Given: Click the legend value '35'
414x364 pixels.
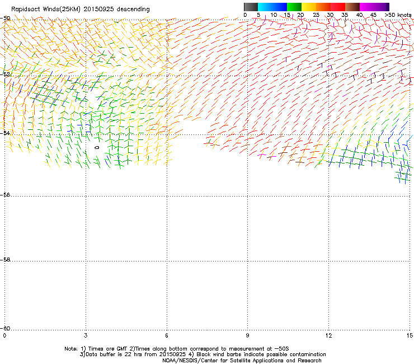Looking at the screenshot, I should 345,15.
